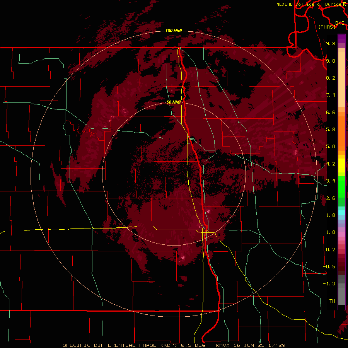Select the 50 NMI range ring label
The width and height of the screenshot is (348, 348).
pos(174,102)
